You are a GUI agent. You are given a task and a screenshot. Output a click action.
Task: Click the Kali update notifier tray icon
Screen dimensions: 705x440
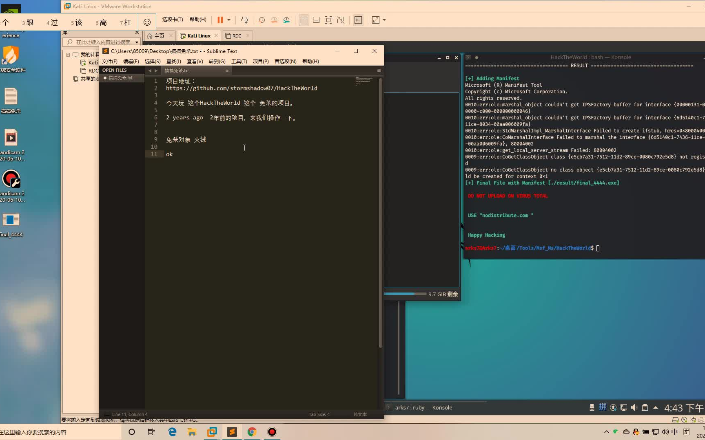click(x=613, y=407)
